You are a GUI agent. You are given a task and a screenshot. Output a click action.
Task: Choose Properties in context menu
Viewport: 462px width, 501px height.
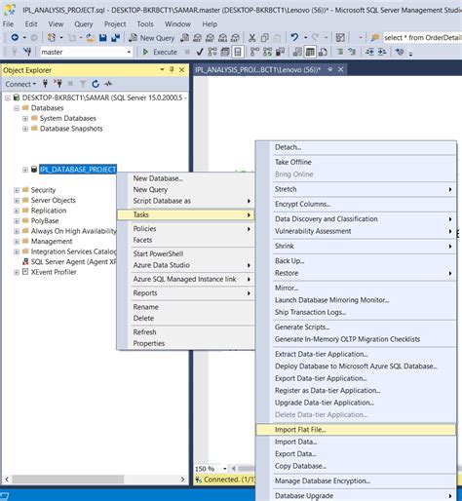coord(185,343)
